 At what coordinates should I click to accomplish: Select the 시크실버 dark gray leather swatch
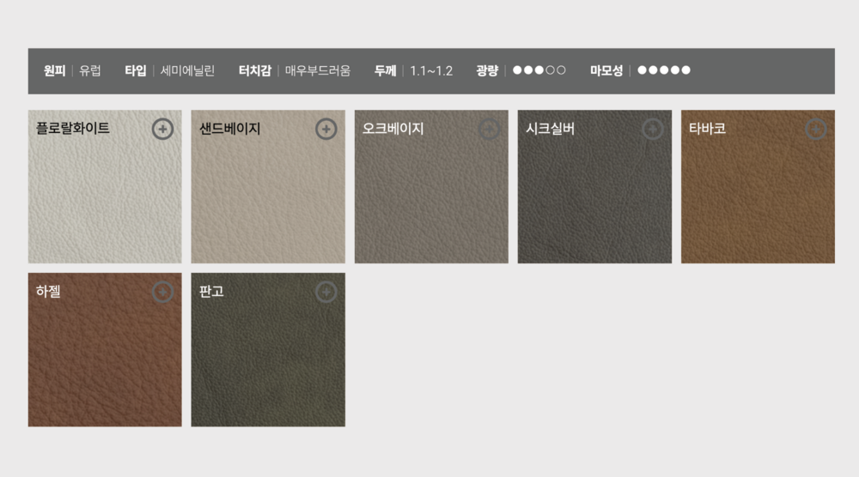coord(594,197)
